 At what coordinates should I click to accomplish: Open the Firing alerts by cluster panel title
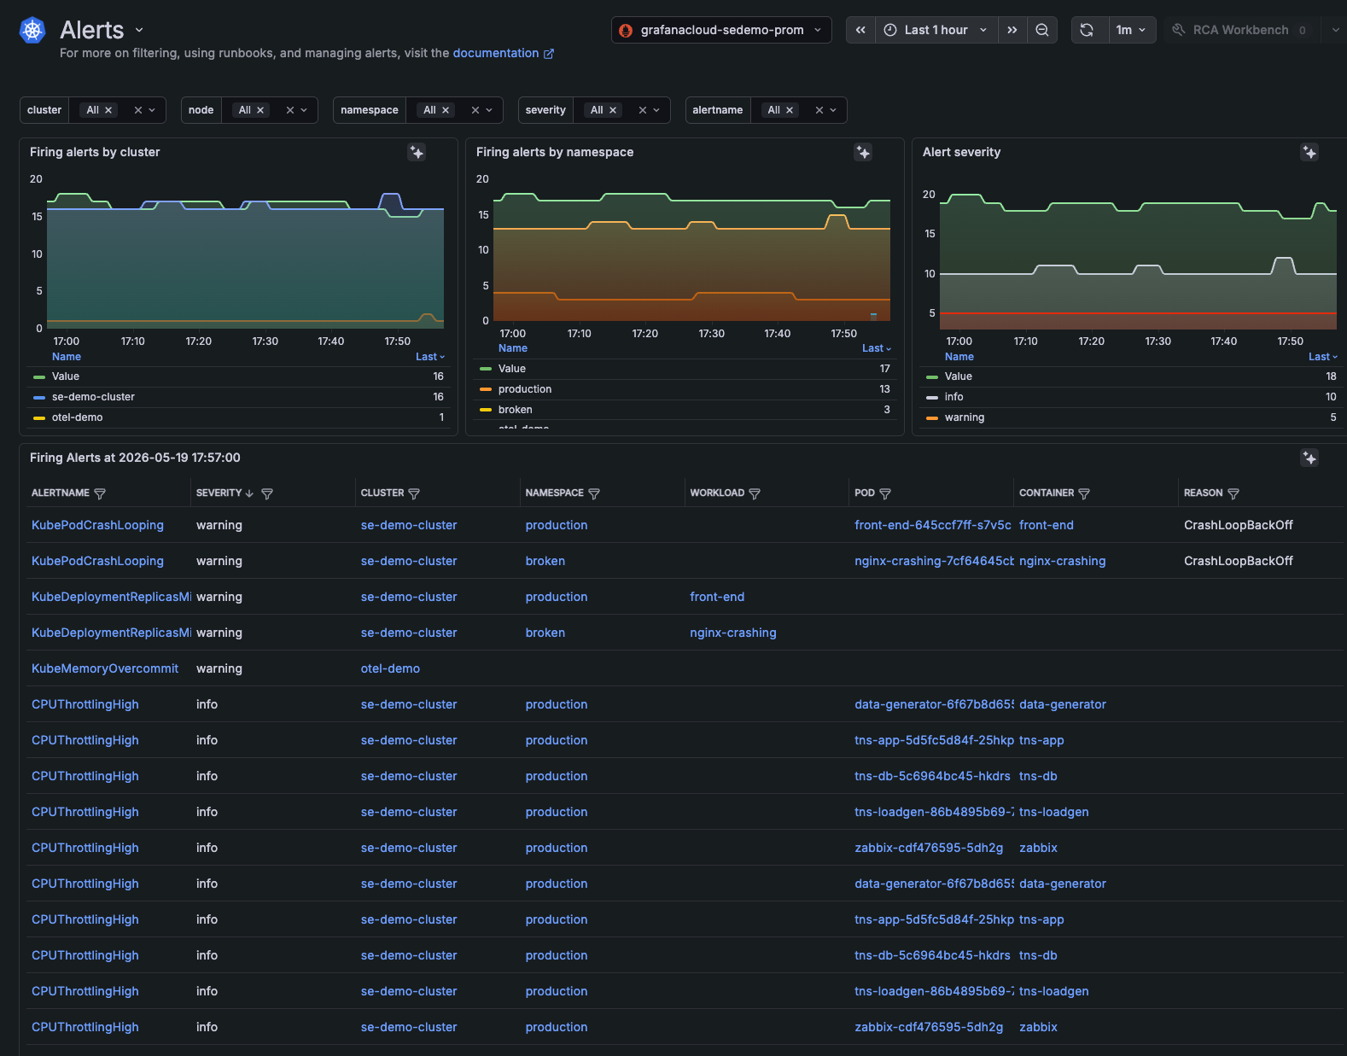click(95, 152)
